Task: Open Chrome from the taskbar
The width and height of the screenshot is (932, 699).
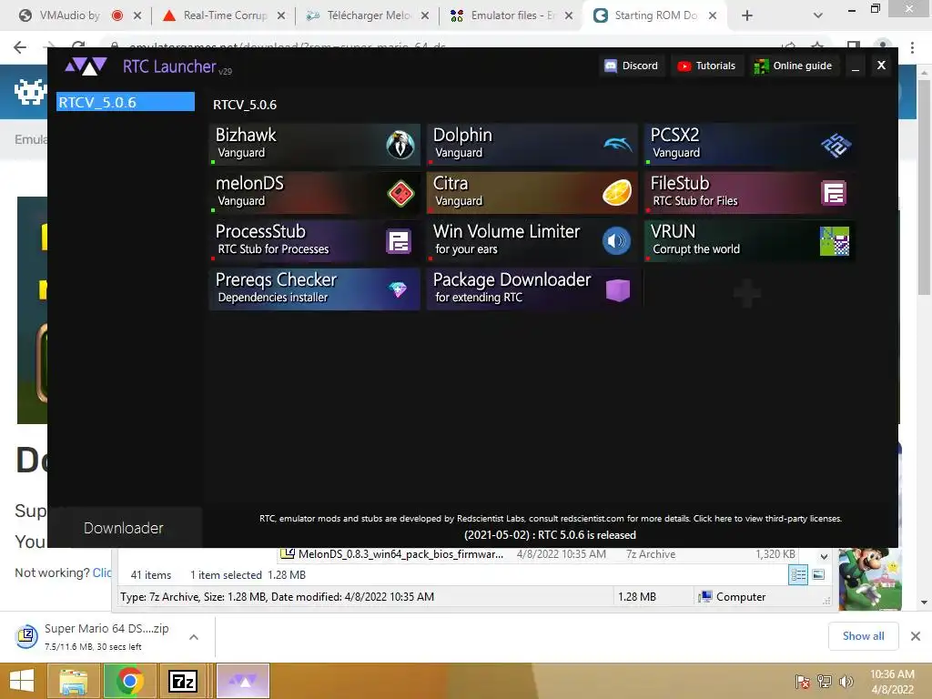Action: coord(129,681)
